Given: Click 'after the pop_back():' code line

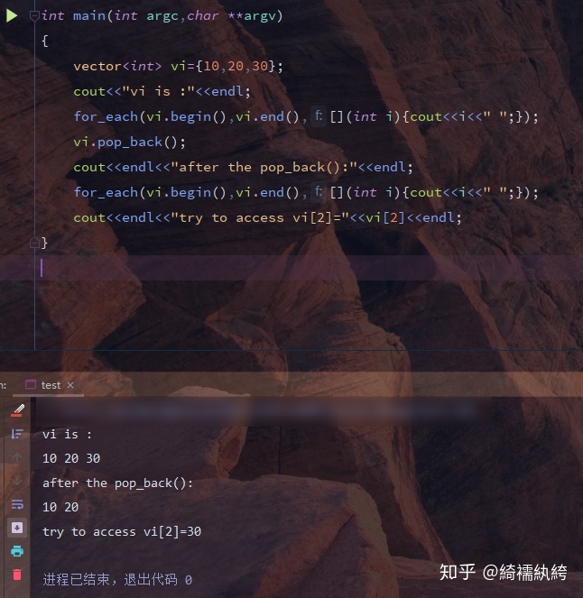Looking at the screenshot, I should 243,168.
